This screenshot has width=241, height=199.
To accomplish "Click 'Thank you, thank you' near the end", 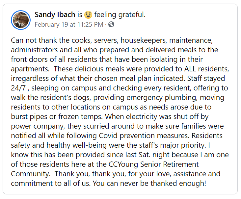I will tap(90, 174).
